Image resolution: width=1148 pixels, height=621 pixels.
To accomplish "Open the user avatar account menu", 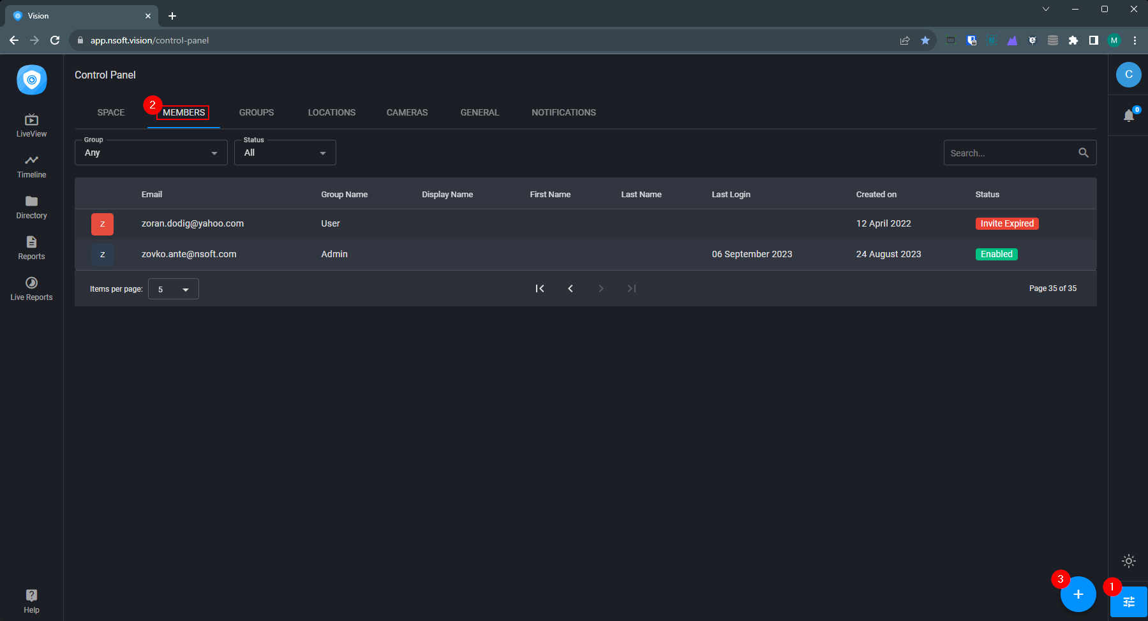I will tap(1128, 75).
